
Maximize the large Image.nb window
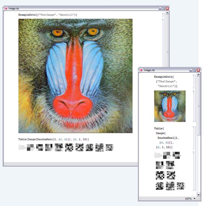click(x=164, y=9)
